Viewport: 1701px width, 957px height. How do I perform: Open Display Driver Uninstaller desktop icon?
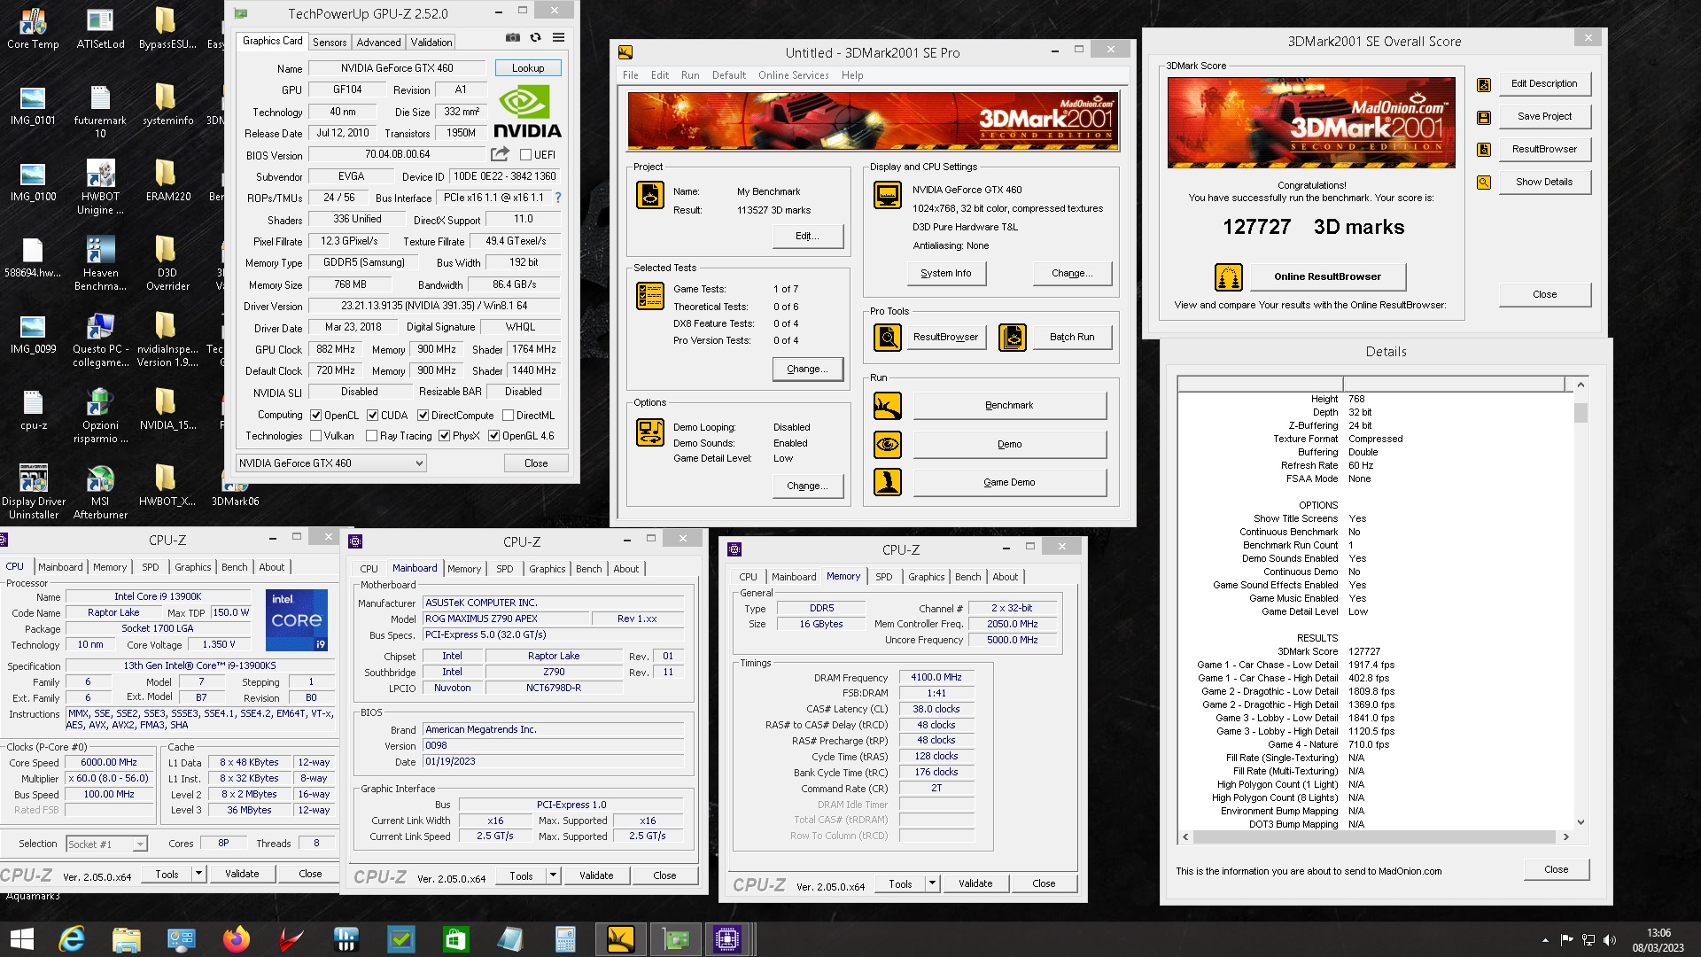[33, 492]
